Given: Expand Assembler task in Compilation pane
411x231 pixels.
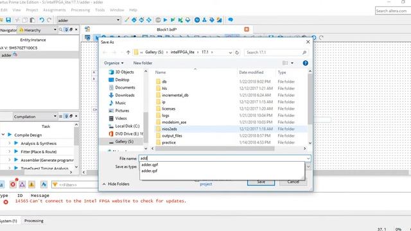Looking at the screenshot, I should tap(10, 160).
